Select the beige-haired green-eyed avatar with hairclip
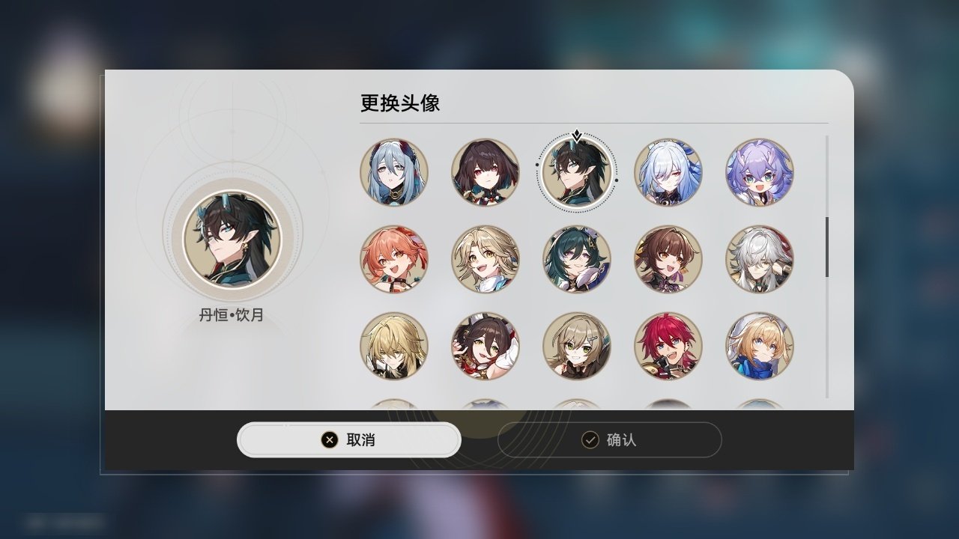959x539 pixels. [x=577, y=346]
